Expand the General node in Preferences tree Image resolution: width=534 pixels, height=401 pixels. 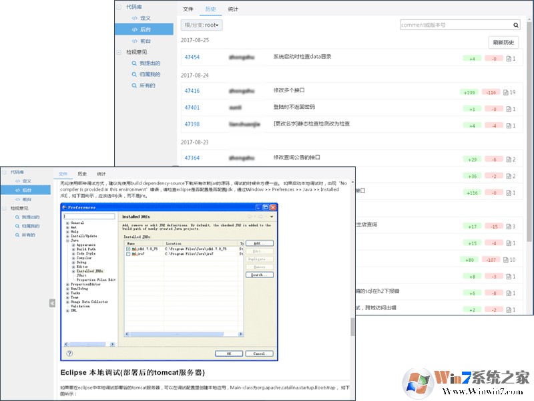tap(67, 223)
